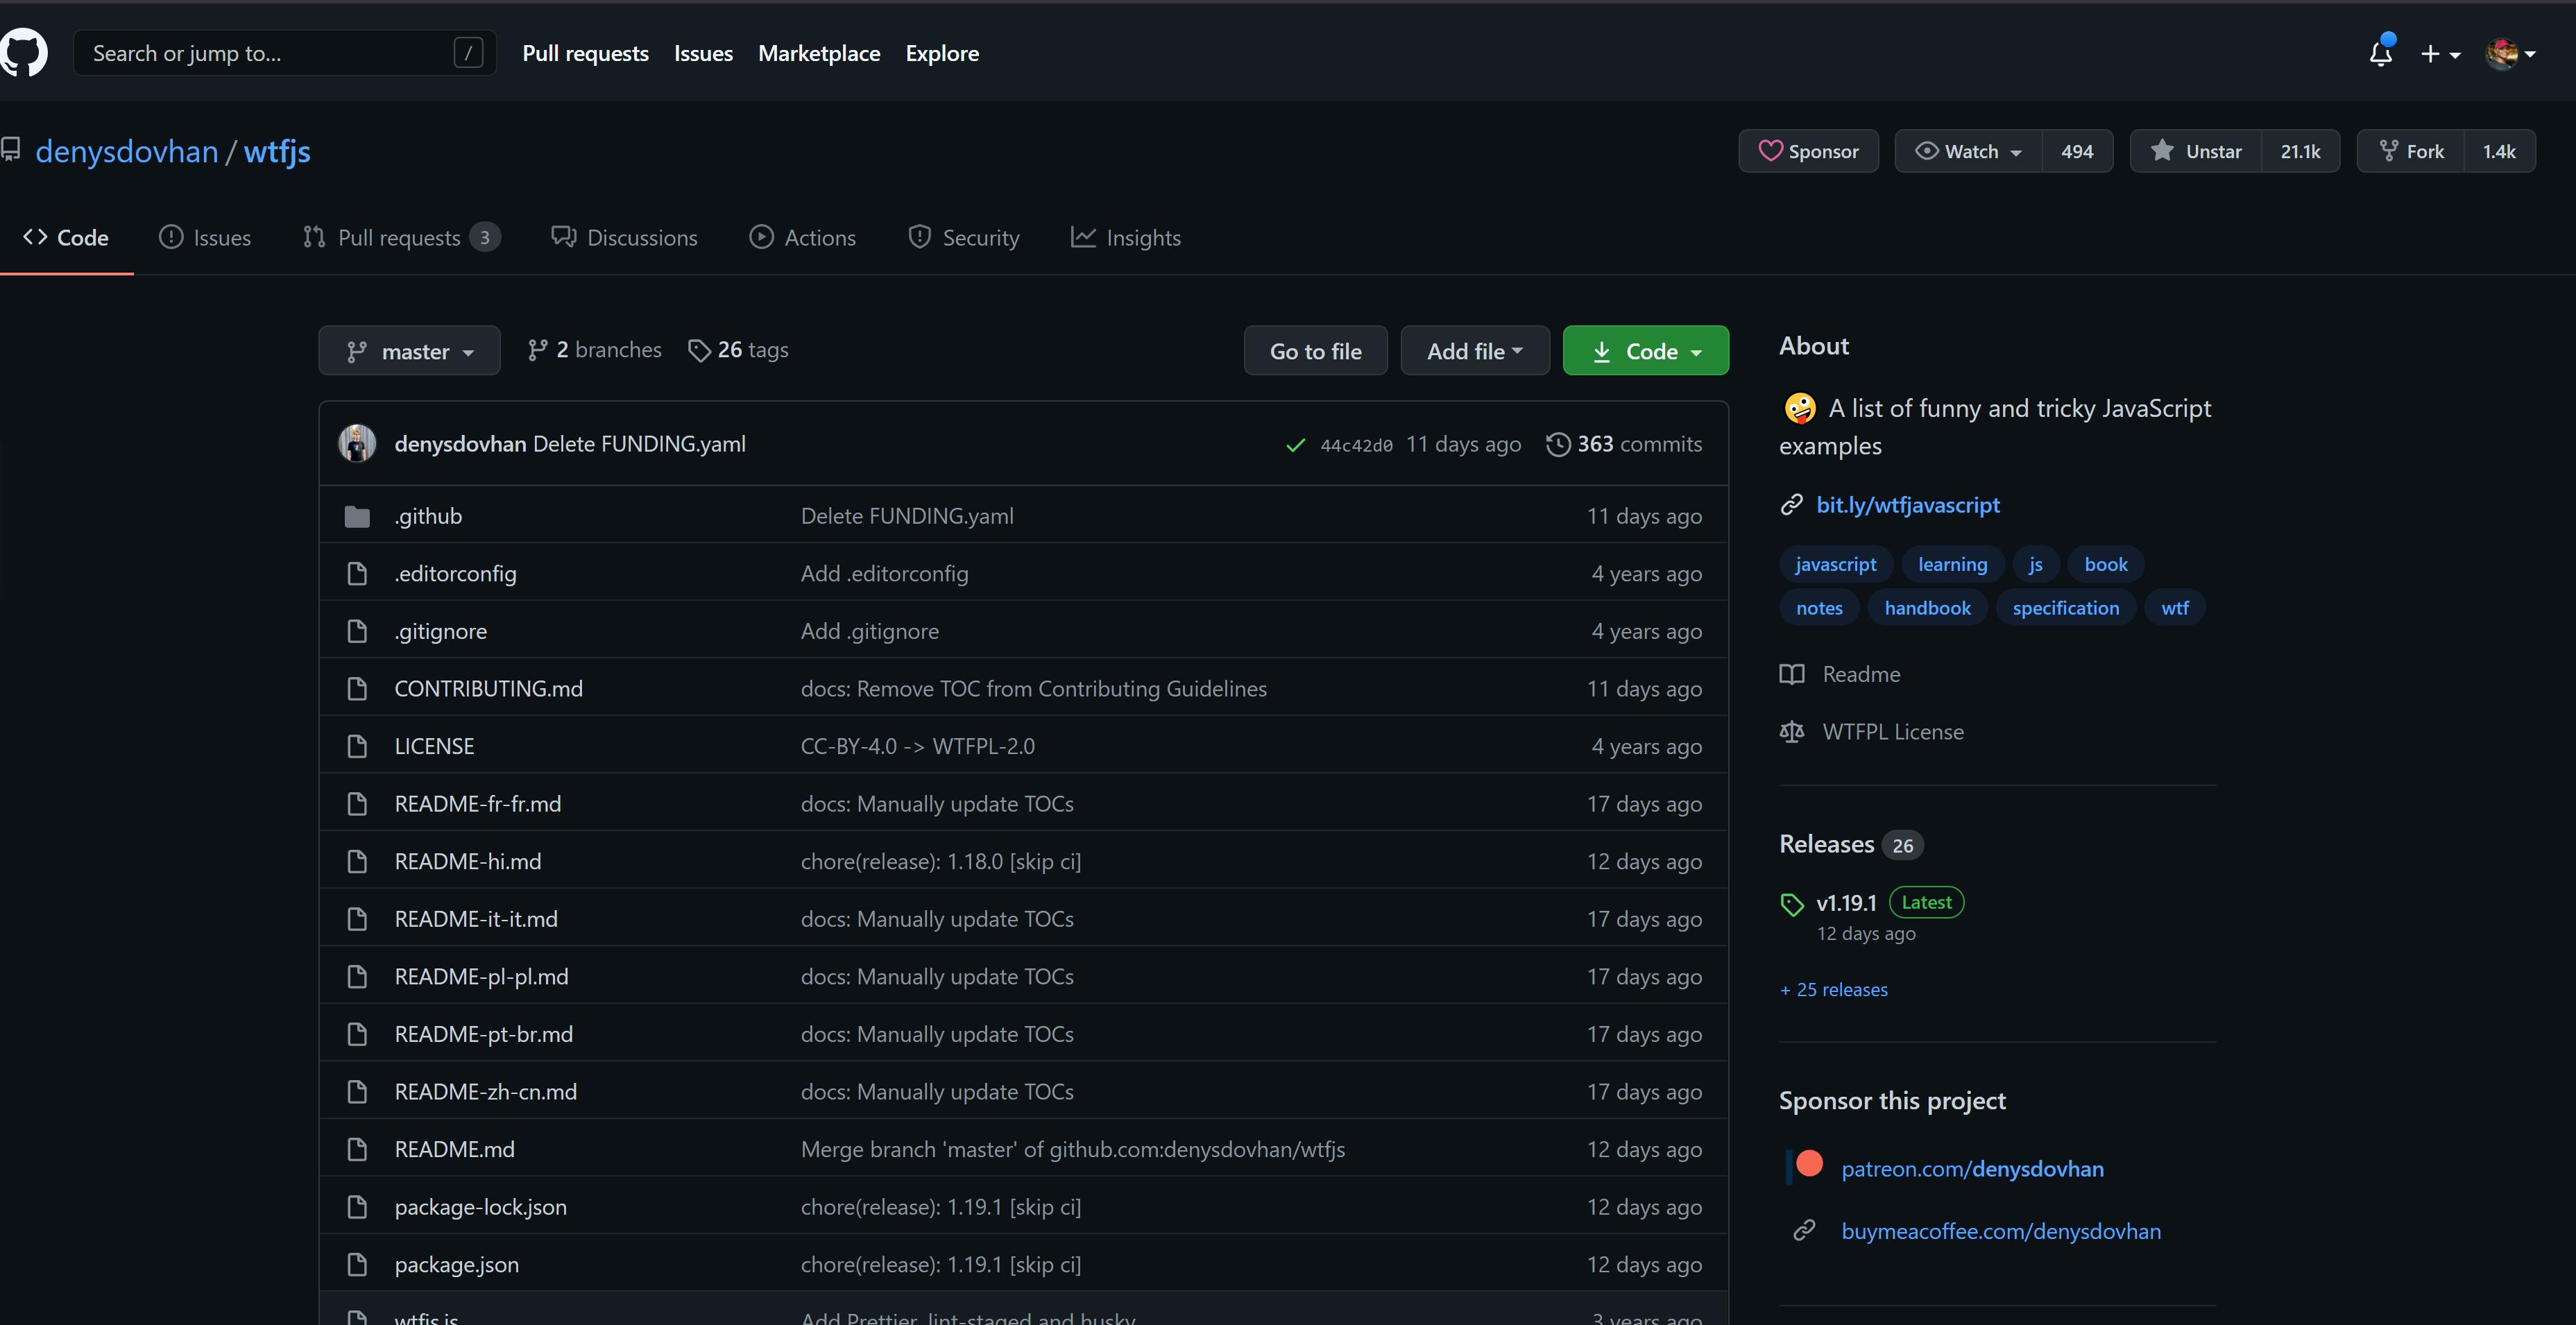
Task: Click the javascript topic tag
Action: pos(1835,564)
